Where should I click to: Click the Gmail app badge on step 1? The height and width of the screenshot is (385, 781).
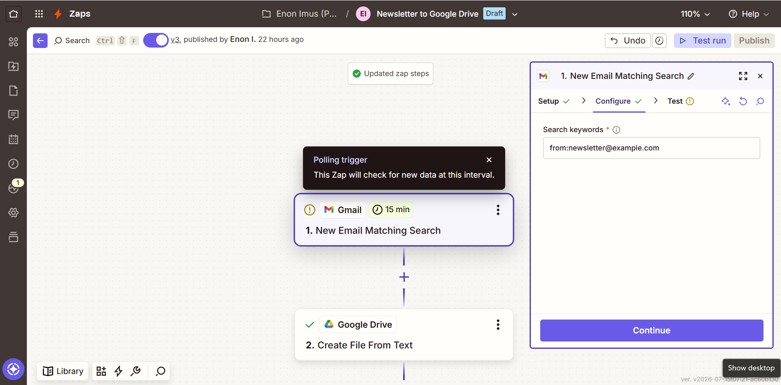tap(343, 210)
